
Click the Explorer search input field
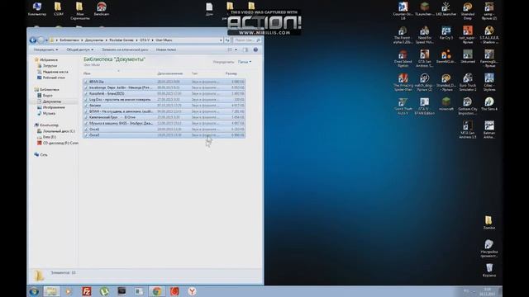pos(247,40)
